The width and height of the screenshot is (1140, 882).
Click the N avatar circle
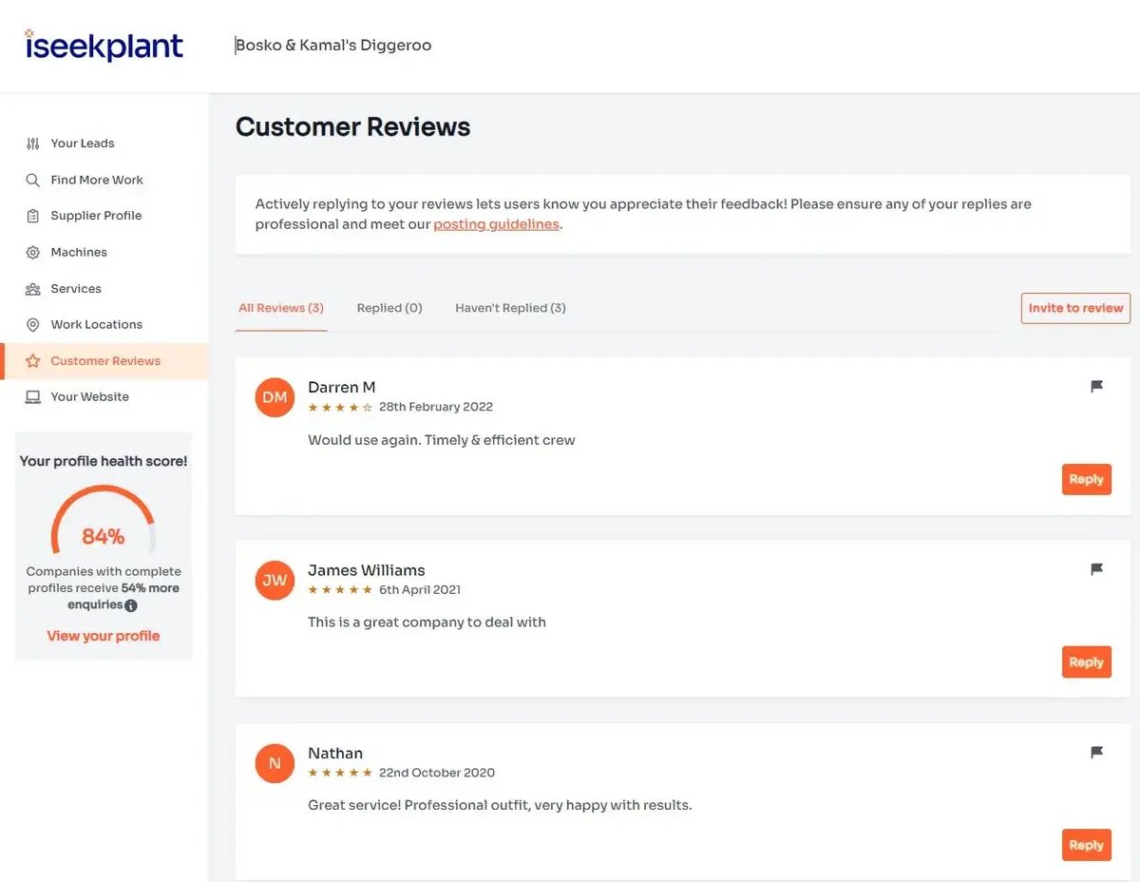point(275,763)
